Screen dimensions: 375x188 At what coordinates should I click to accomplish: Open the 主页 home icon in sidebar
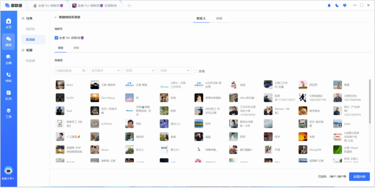point(8,23)
